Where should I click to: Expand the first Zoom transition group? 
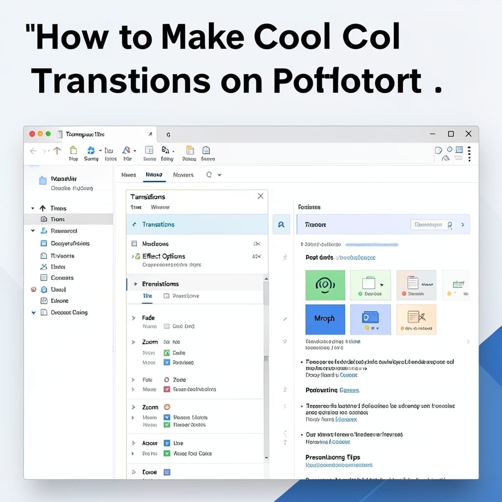pyautogui.click(x=133, y=342)
